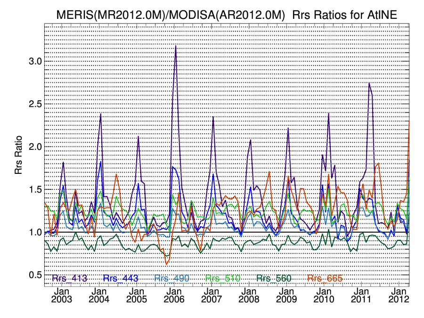Select the Rrs_490 legend label

[171, 278]
